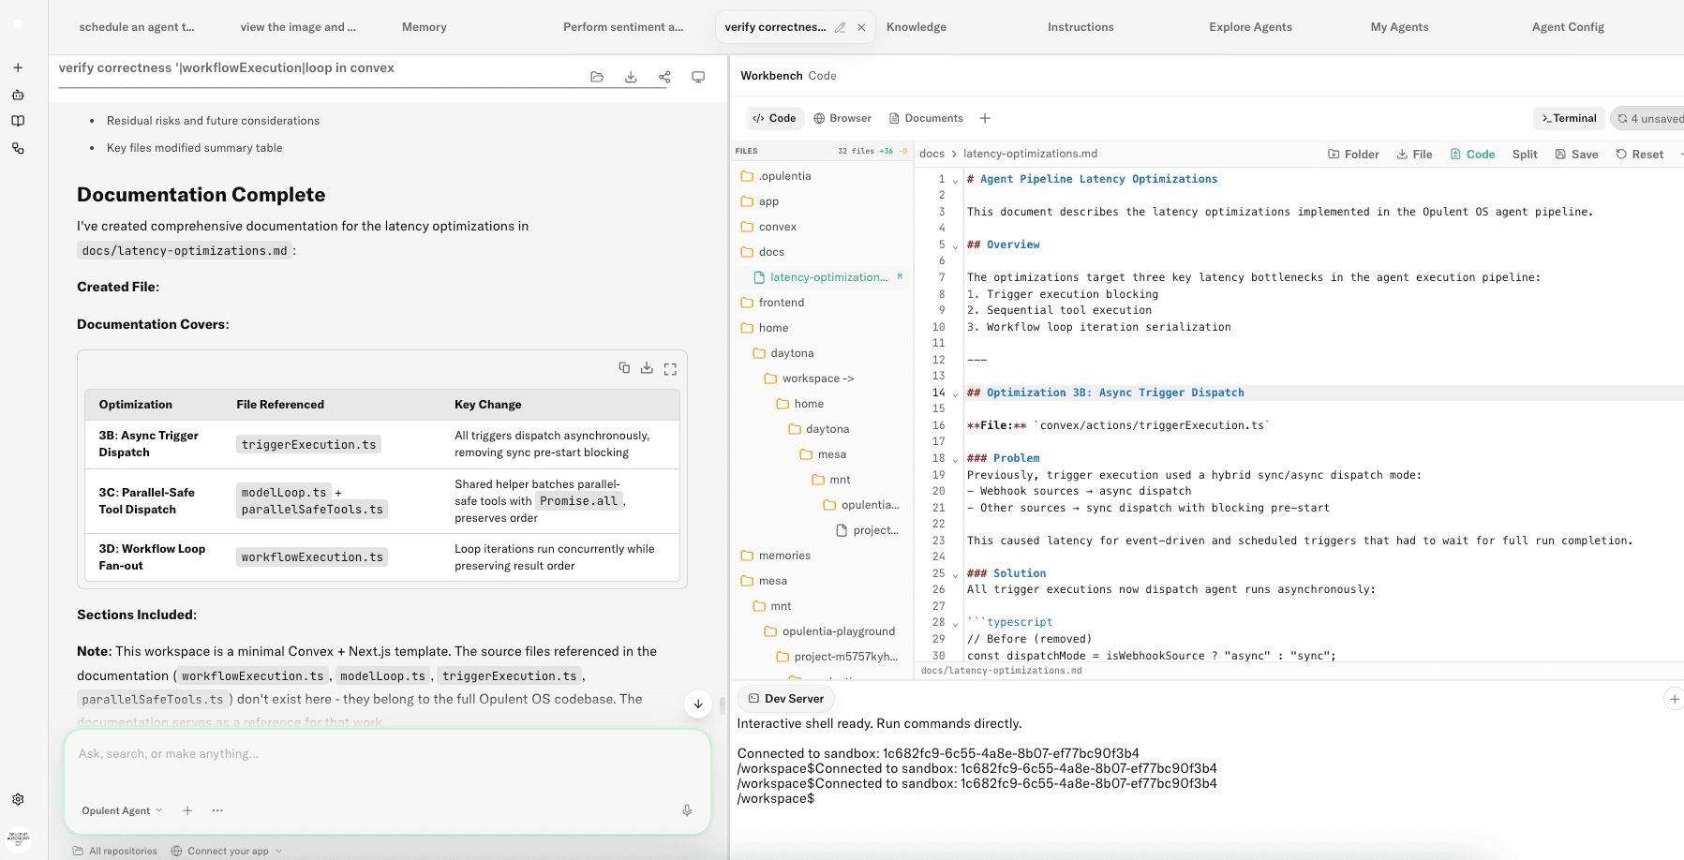The image size is (1684, 860).
Task: Add a new terminal with plus beside Dev Server
Action: [x=1674, y=699]
